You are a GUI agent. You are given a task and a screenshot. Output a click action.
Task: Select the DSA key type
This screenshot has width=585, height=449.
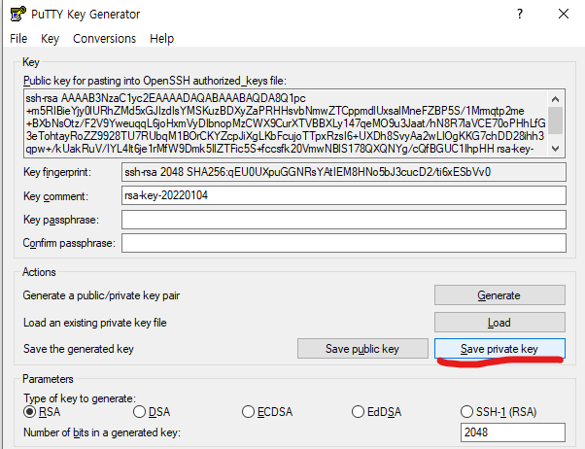(152, 412)
